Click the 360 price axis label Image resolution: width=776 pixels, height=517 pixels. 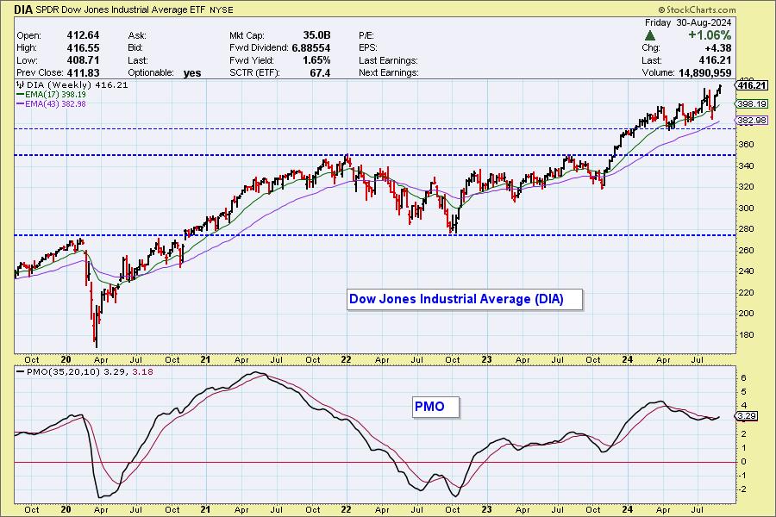747,145
